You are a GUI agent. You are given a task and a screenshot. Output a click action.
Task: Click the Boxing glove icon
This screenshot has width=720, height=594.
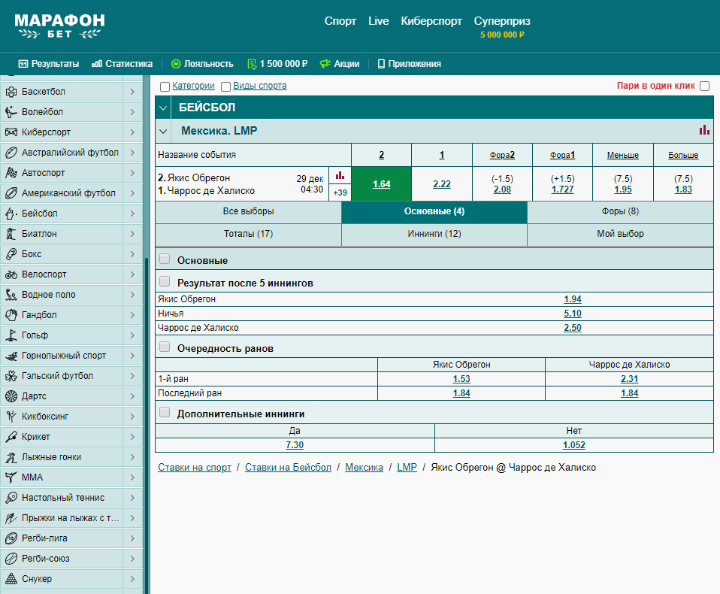coord(11,254)
